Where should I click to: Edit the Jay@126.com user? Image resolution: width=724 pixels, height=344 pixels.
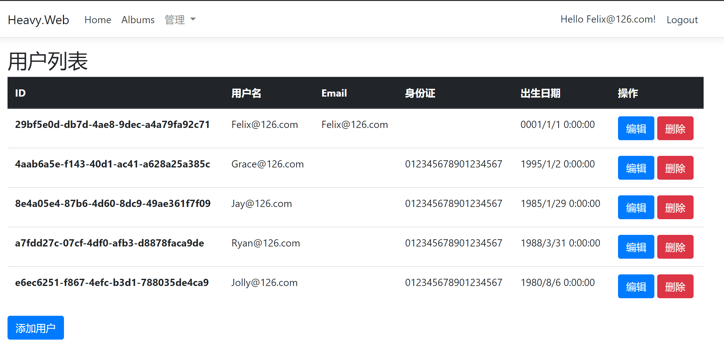636,208
